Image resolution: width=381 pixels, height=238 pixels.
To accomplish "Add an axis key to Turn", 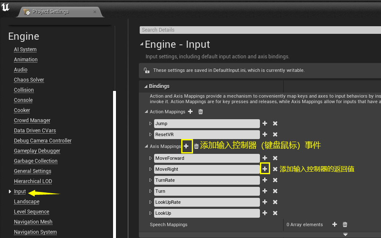I will pos(265,191).
